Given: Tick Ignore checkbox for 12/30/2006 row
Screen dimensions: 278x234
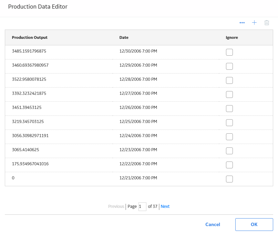Looking at the screenshot, I should 229,52.
